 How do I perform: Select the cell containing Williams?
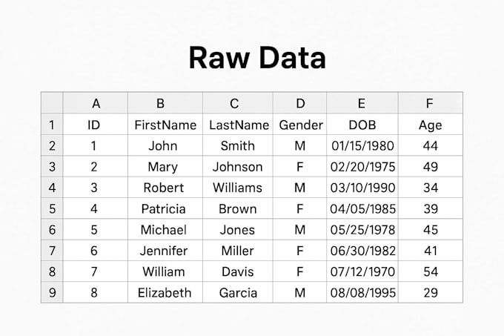pyautogui.click(x=238, y=188)
